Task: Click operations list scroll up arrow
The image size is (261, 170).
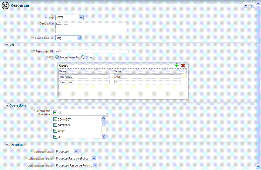Action: 104,118
